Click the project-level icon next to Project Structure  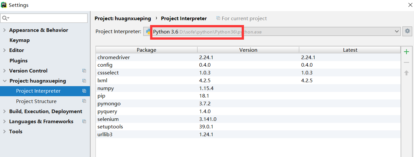pyautogui.click(x=84, y=101)
